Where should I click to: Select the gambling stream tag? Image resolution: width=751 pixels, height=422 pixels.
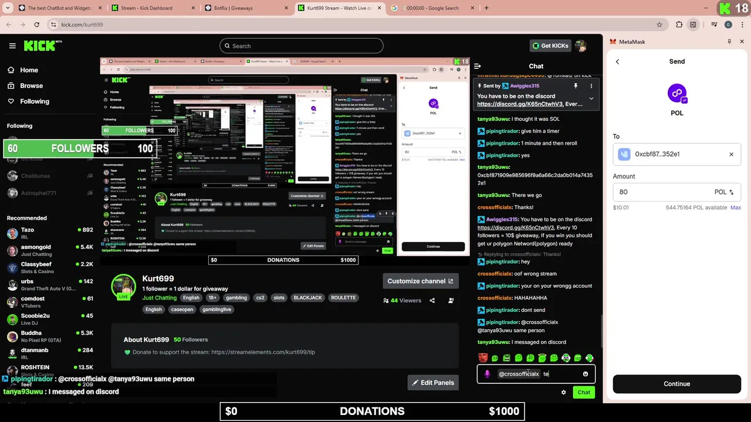pos(236,298)
